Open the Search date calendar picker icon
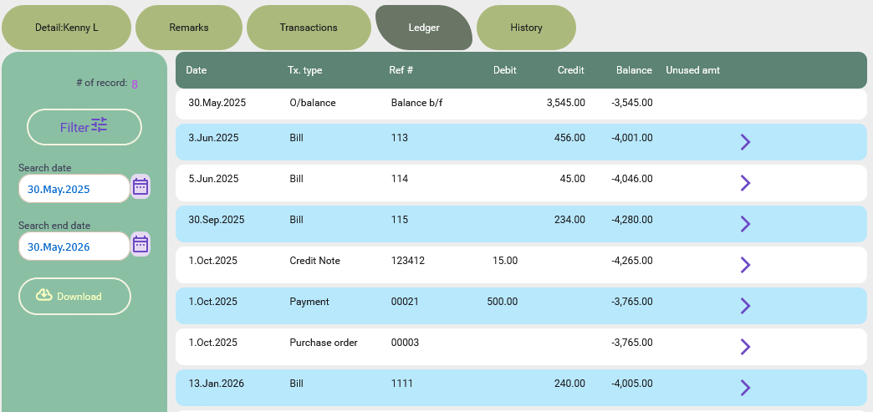 (140, 186)
